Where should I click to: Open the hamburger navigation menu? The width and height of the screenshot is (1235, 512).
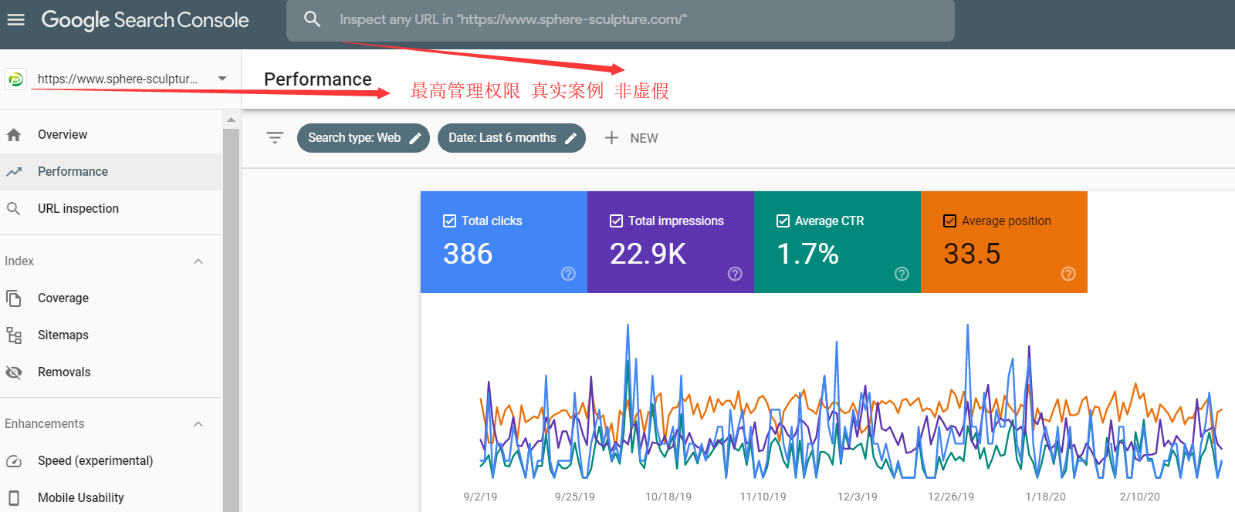(15, 20)
